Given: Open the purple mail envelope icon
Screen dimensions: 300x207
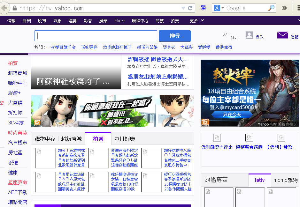Looking at the screenshot, I should point(283,35).
